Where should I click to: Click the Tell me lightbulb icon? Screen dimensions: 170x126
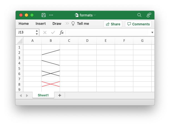point(73,23)
